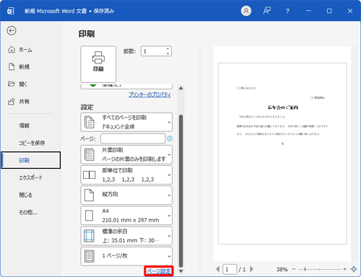Viewport: 361px width, 277px height.
Task: Select 閉じる in the sidebar
Action: coord(30,195)
